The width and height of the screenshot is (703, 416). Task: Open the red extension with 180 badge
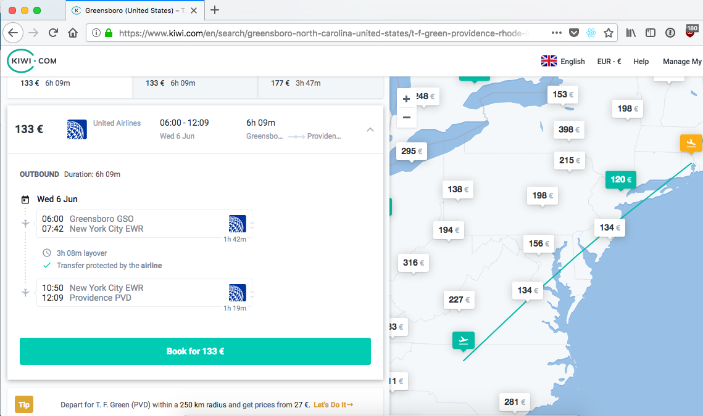[x=691, y=31]
